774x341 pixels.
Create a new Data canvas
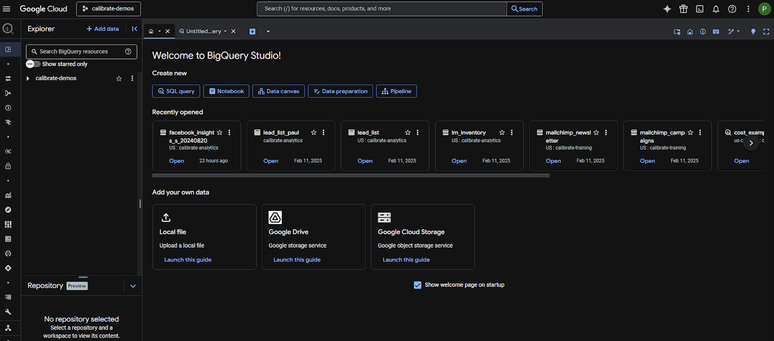(x=279, y=91)
